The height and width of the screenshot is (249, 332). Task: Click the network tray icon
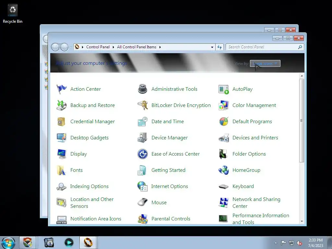(291, 243)
